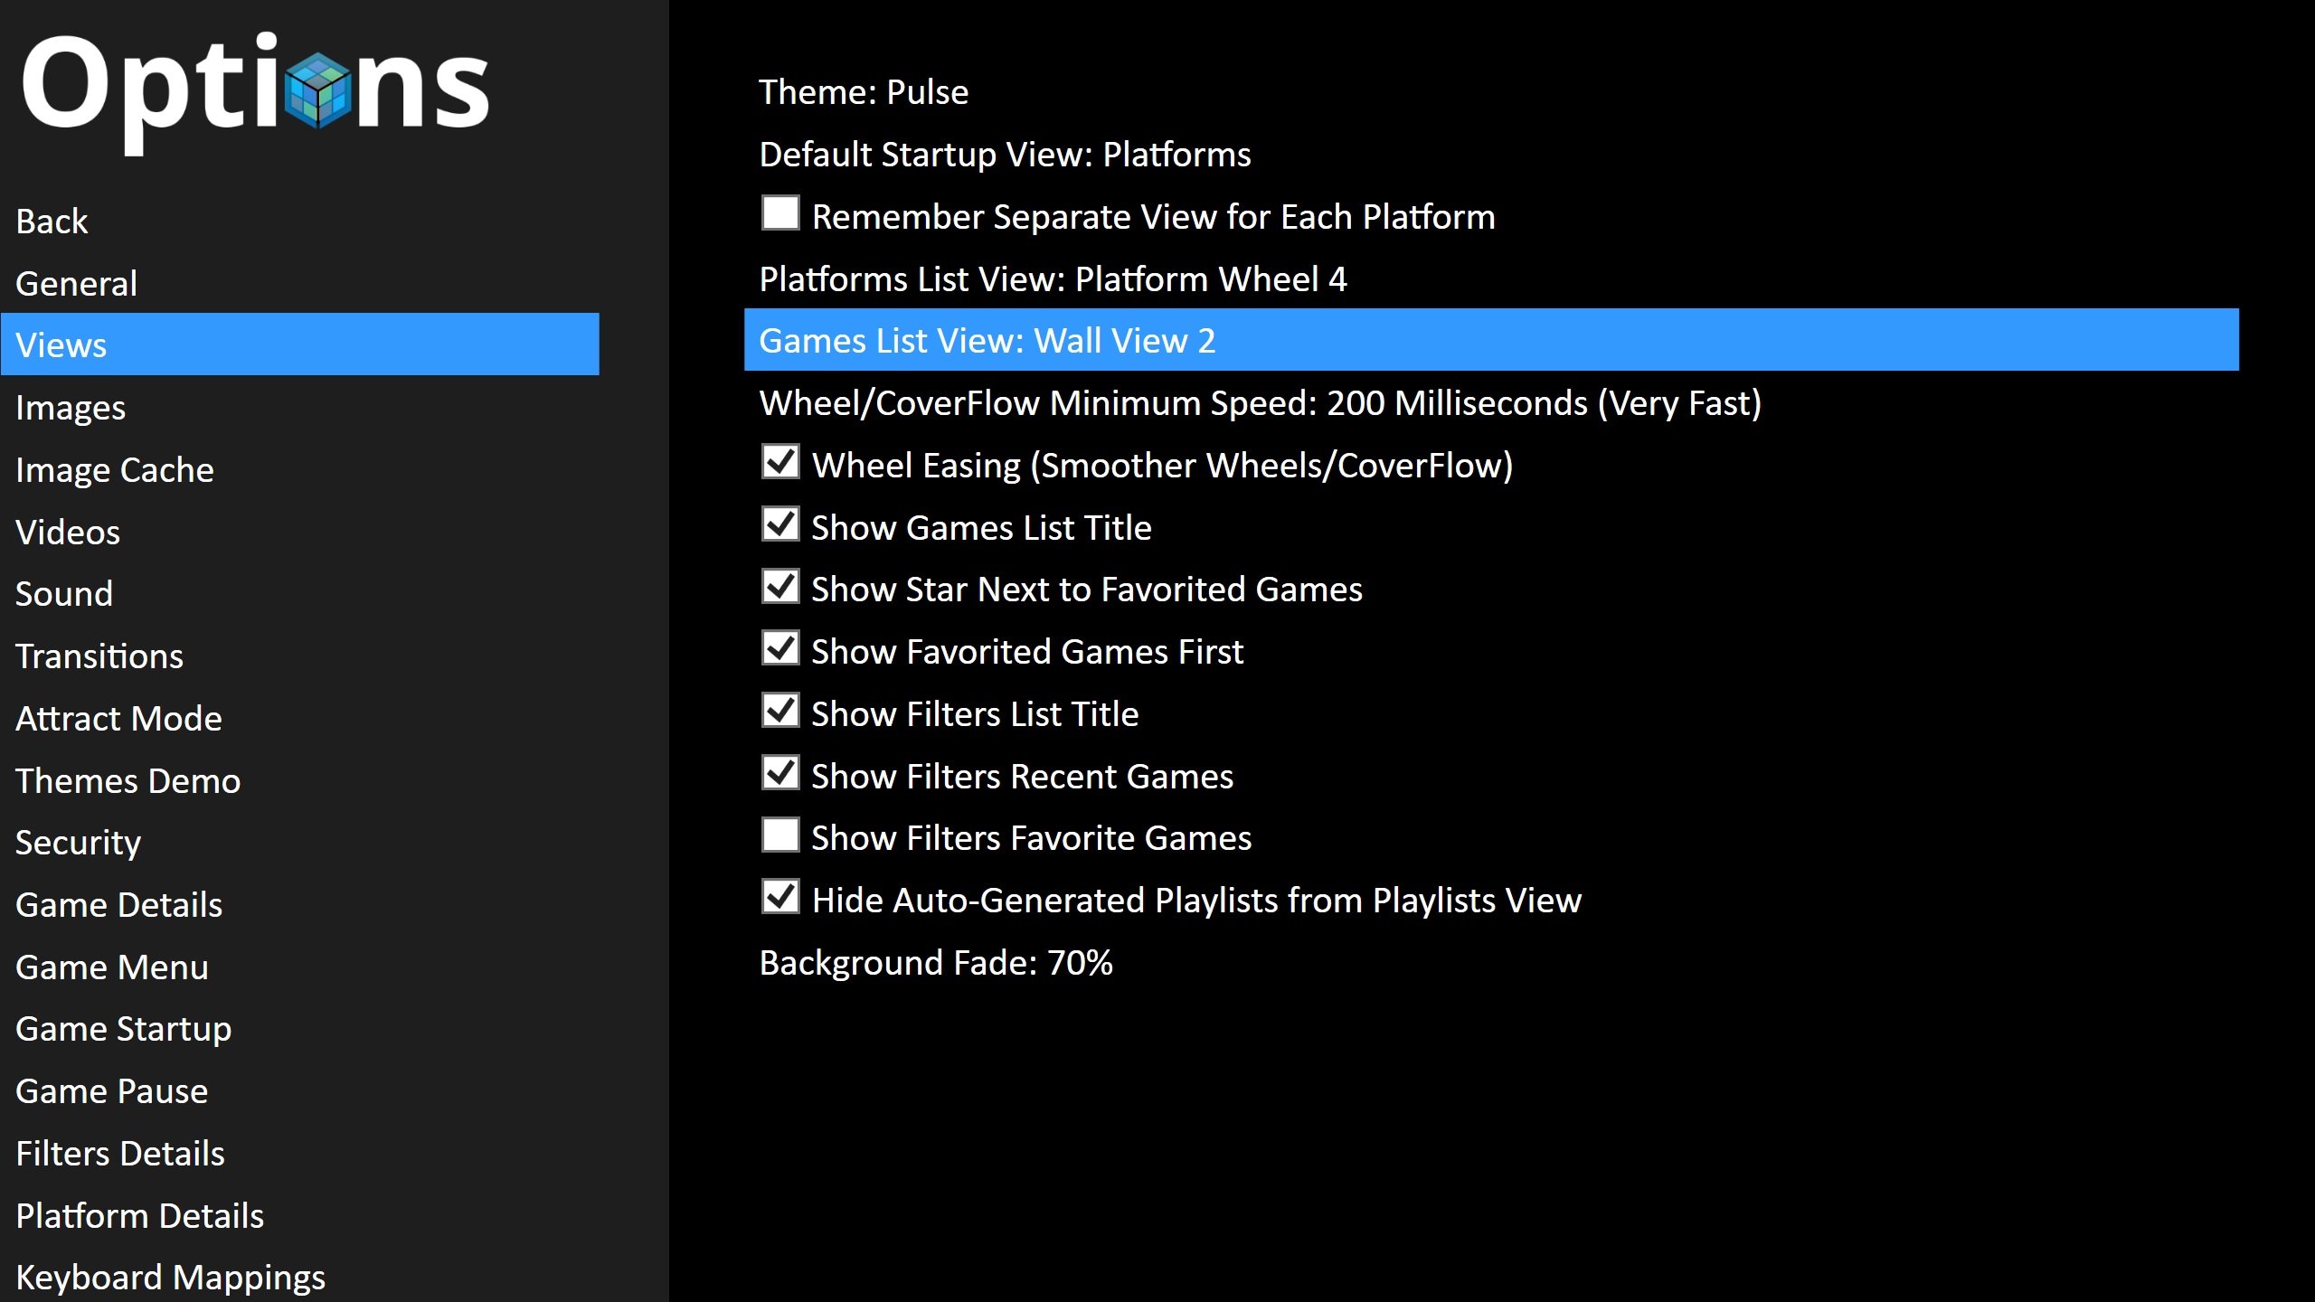
Task: Enable Show Filters Favorite Games
Action: [780, 835]
